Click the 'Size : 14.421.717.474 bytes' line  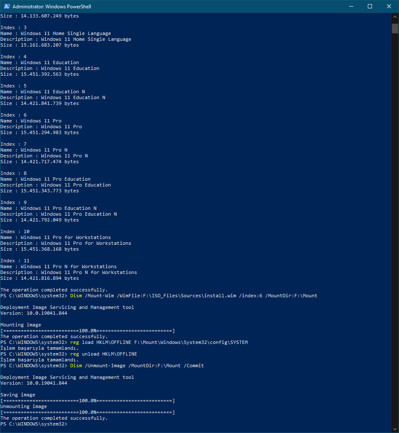point(40,162)
